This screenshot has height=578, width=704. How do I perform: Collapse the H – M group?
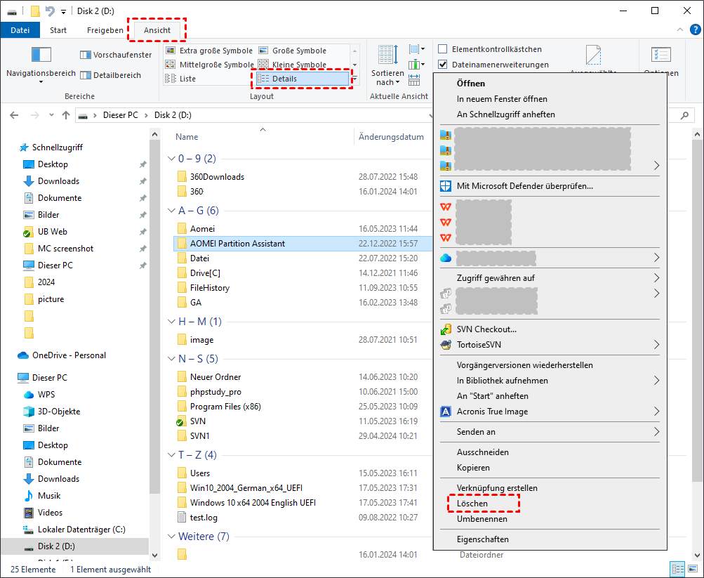(171, 322)
